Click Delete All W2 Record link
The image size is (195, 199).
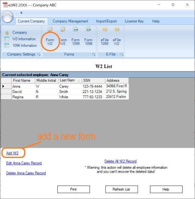click(121, 161)
